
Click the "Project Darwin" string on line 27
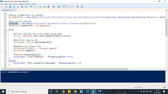coord(48,48)
